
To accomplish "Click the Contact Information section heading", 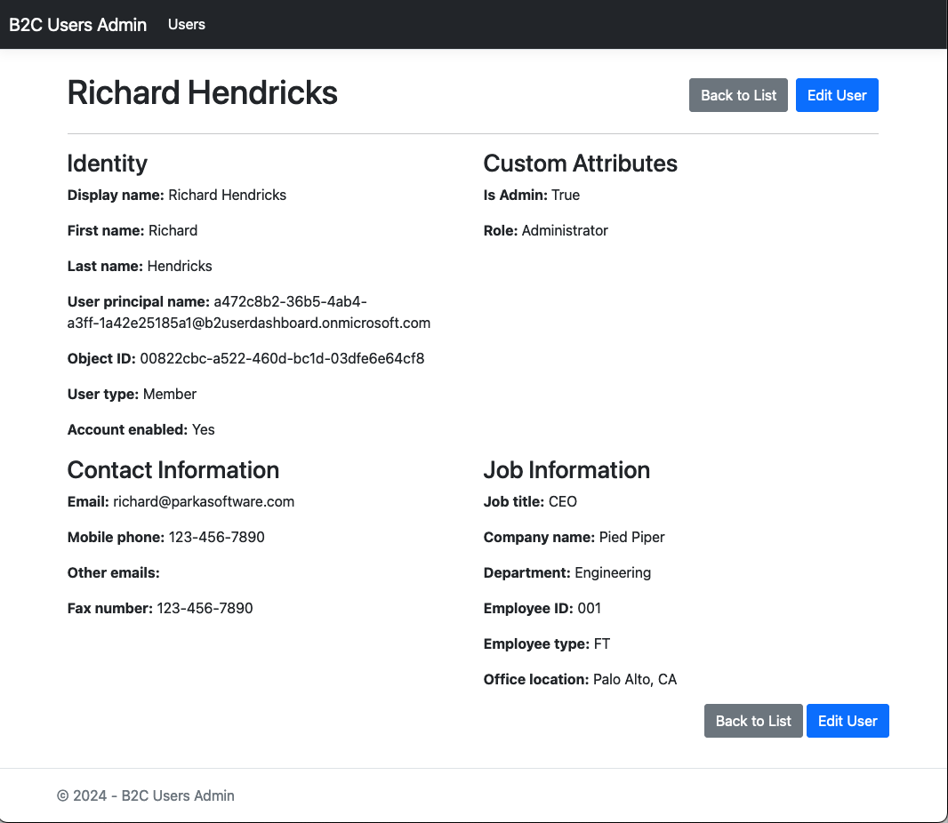I will [173, 470].
